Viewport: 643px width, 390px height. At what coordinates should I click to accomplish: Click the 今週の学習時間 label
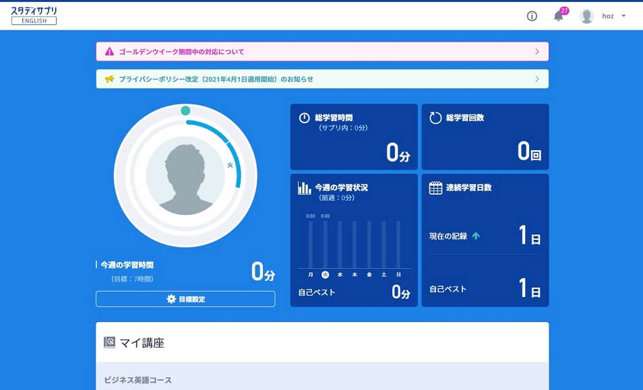point(127,265)
